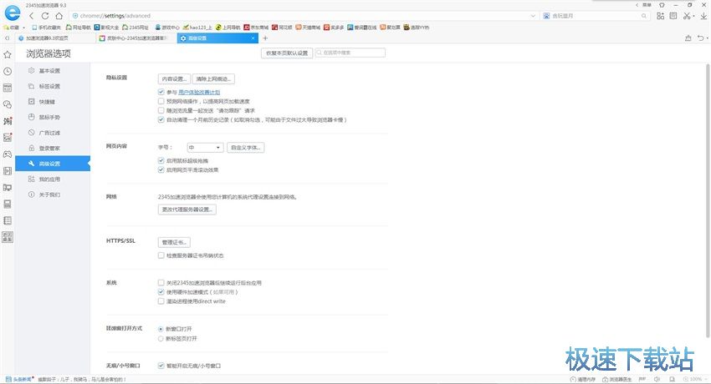
Task: Select 新标签页打开 radio button
Action: (x=161, y=339)
